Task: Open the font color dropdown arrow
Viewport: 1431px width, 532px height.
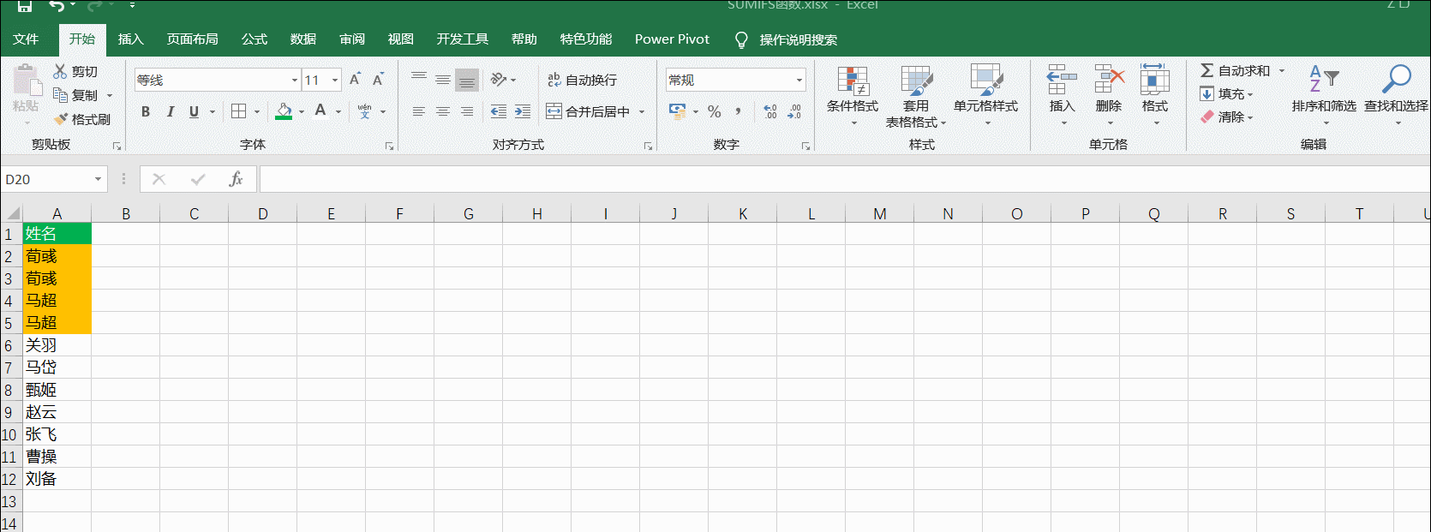Action: pyautogui.click(x=338, y=112)
